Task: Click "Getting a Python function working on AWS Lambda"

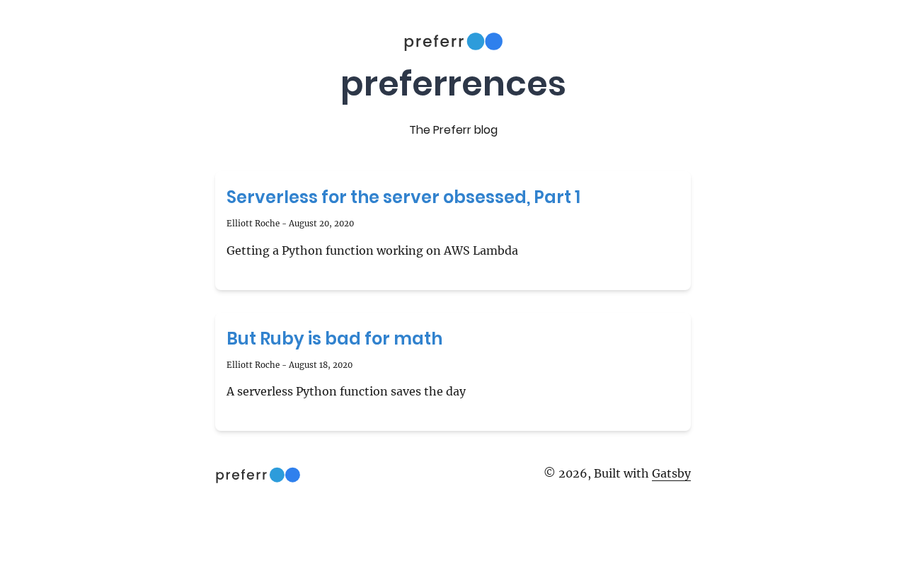Action: [372, 250]
